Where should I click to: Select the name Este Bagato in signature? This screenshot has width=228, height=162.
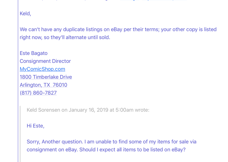click(34, 53)
